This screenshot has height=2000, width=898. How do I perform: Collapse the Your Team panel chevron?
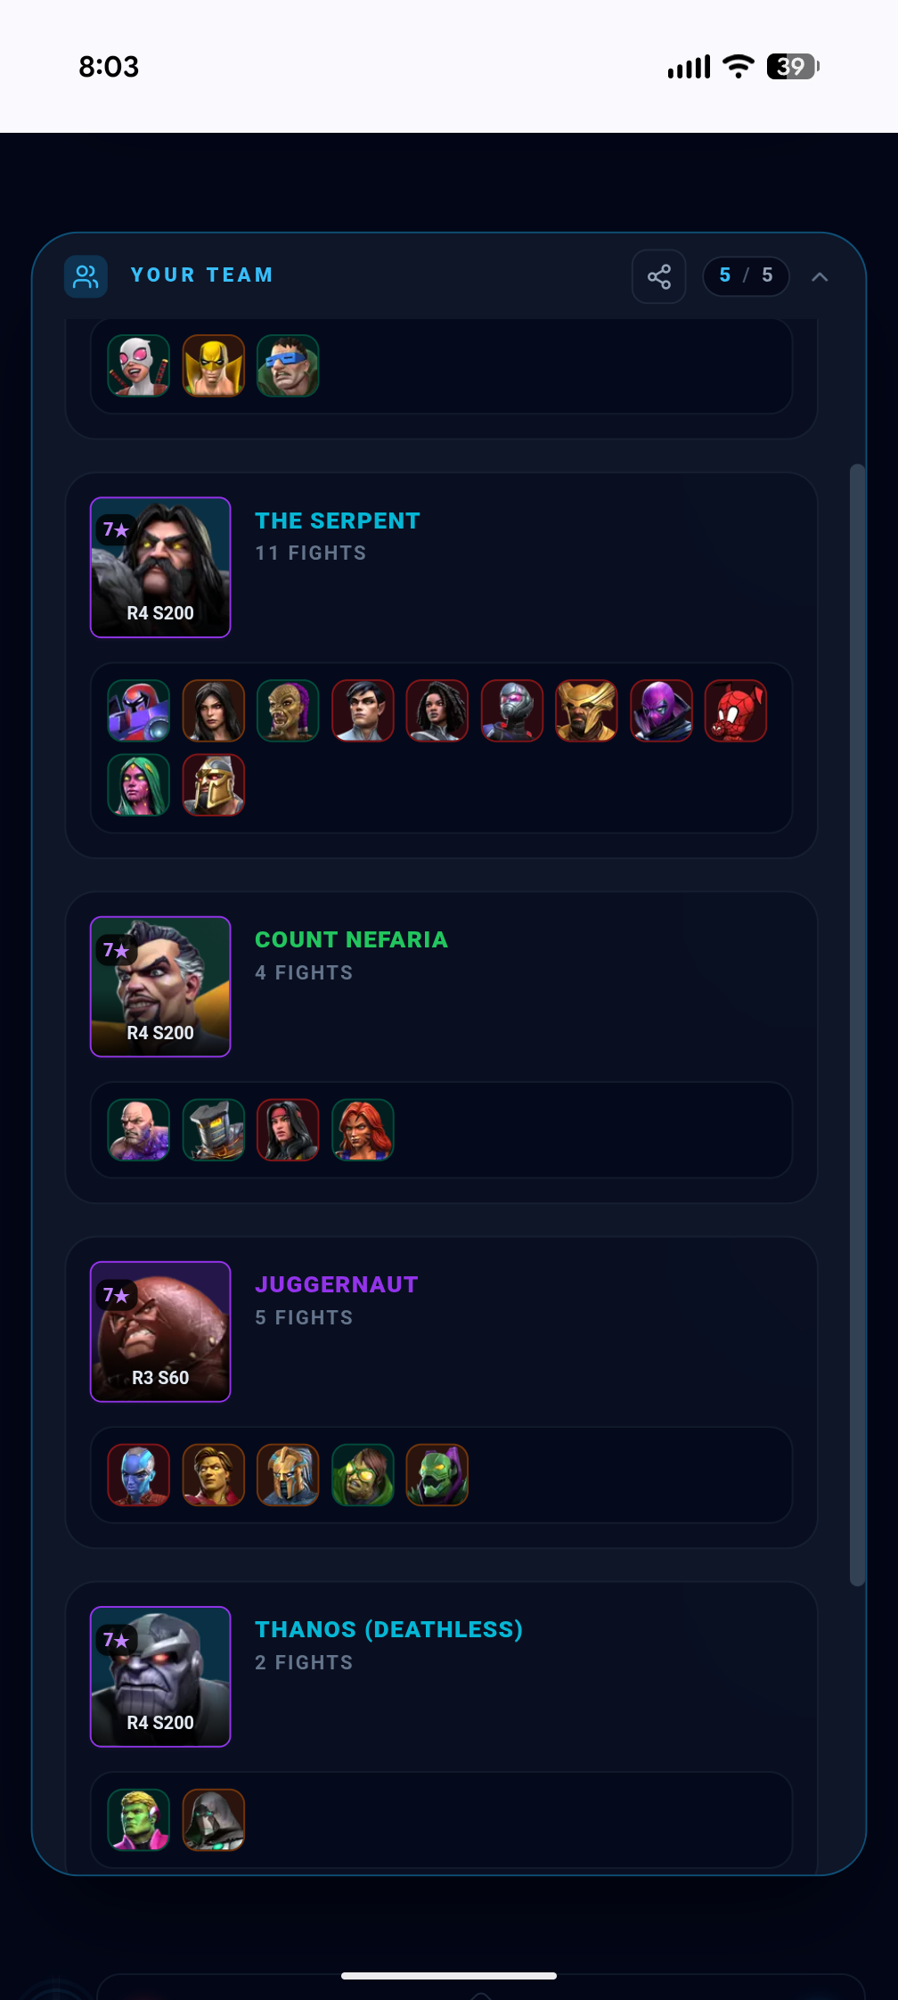pyautogui.click(x=820, y=276)
